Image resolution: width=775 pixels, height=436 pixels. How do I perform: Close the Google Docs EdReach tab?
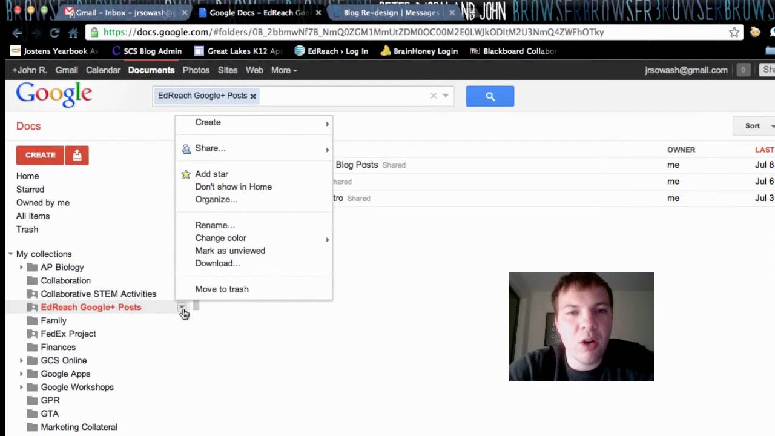318,12
